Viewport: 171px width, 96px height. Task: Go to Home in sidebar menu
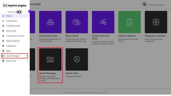point(15,16)
